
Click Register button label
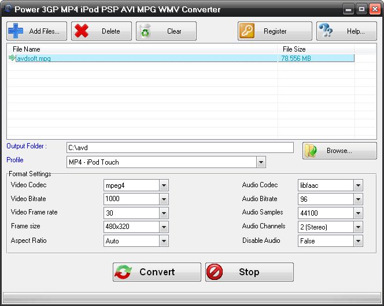coord(275,31)
